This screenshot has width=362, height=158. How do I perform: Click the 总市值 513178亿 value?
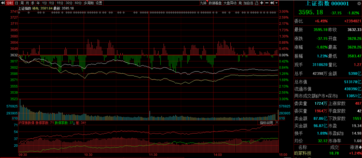pos(353,82)
